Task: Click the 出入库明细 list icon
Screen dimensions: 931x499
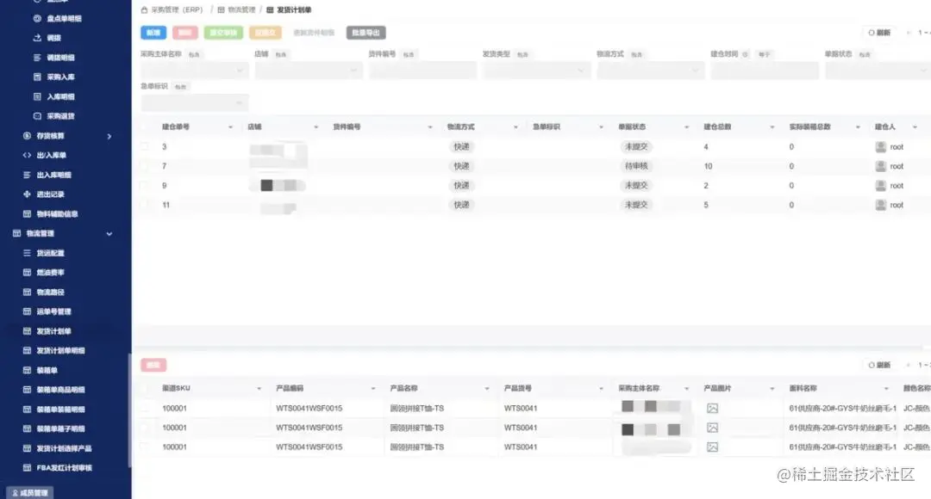Action: (27, 175)
